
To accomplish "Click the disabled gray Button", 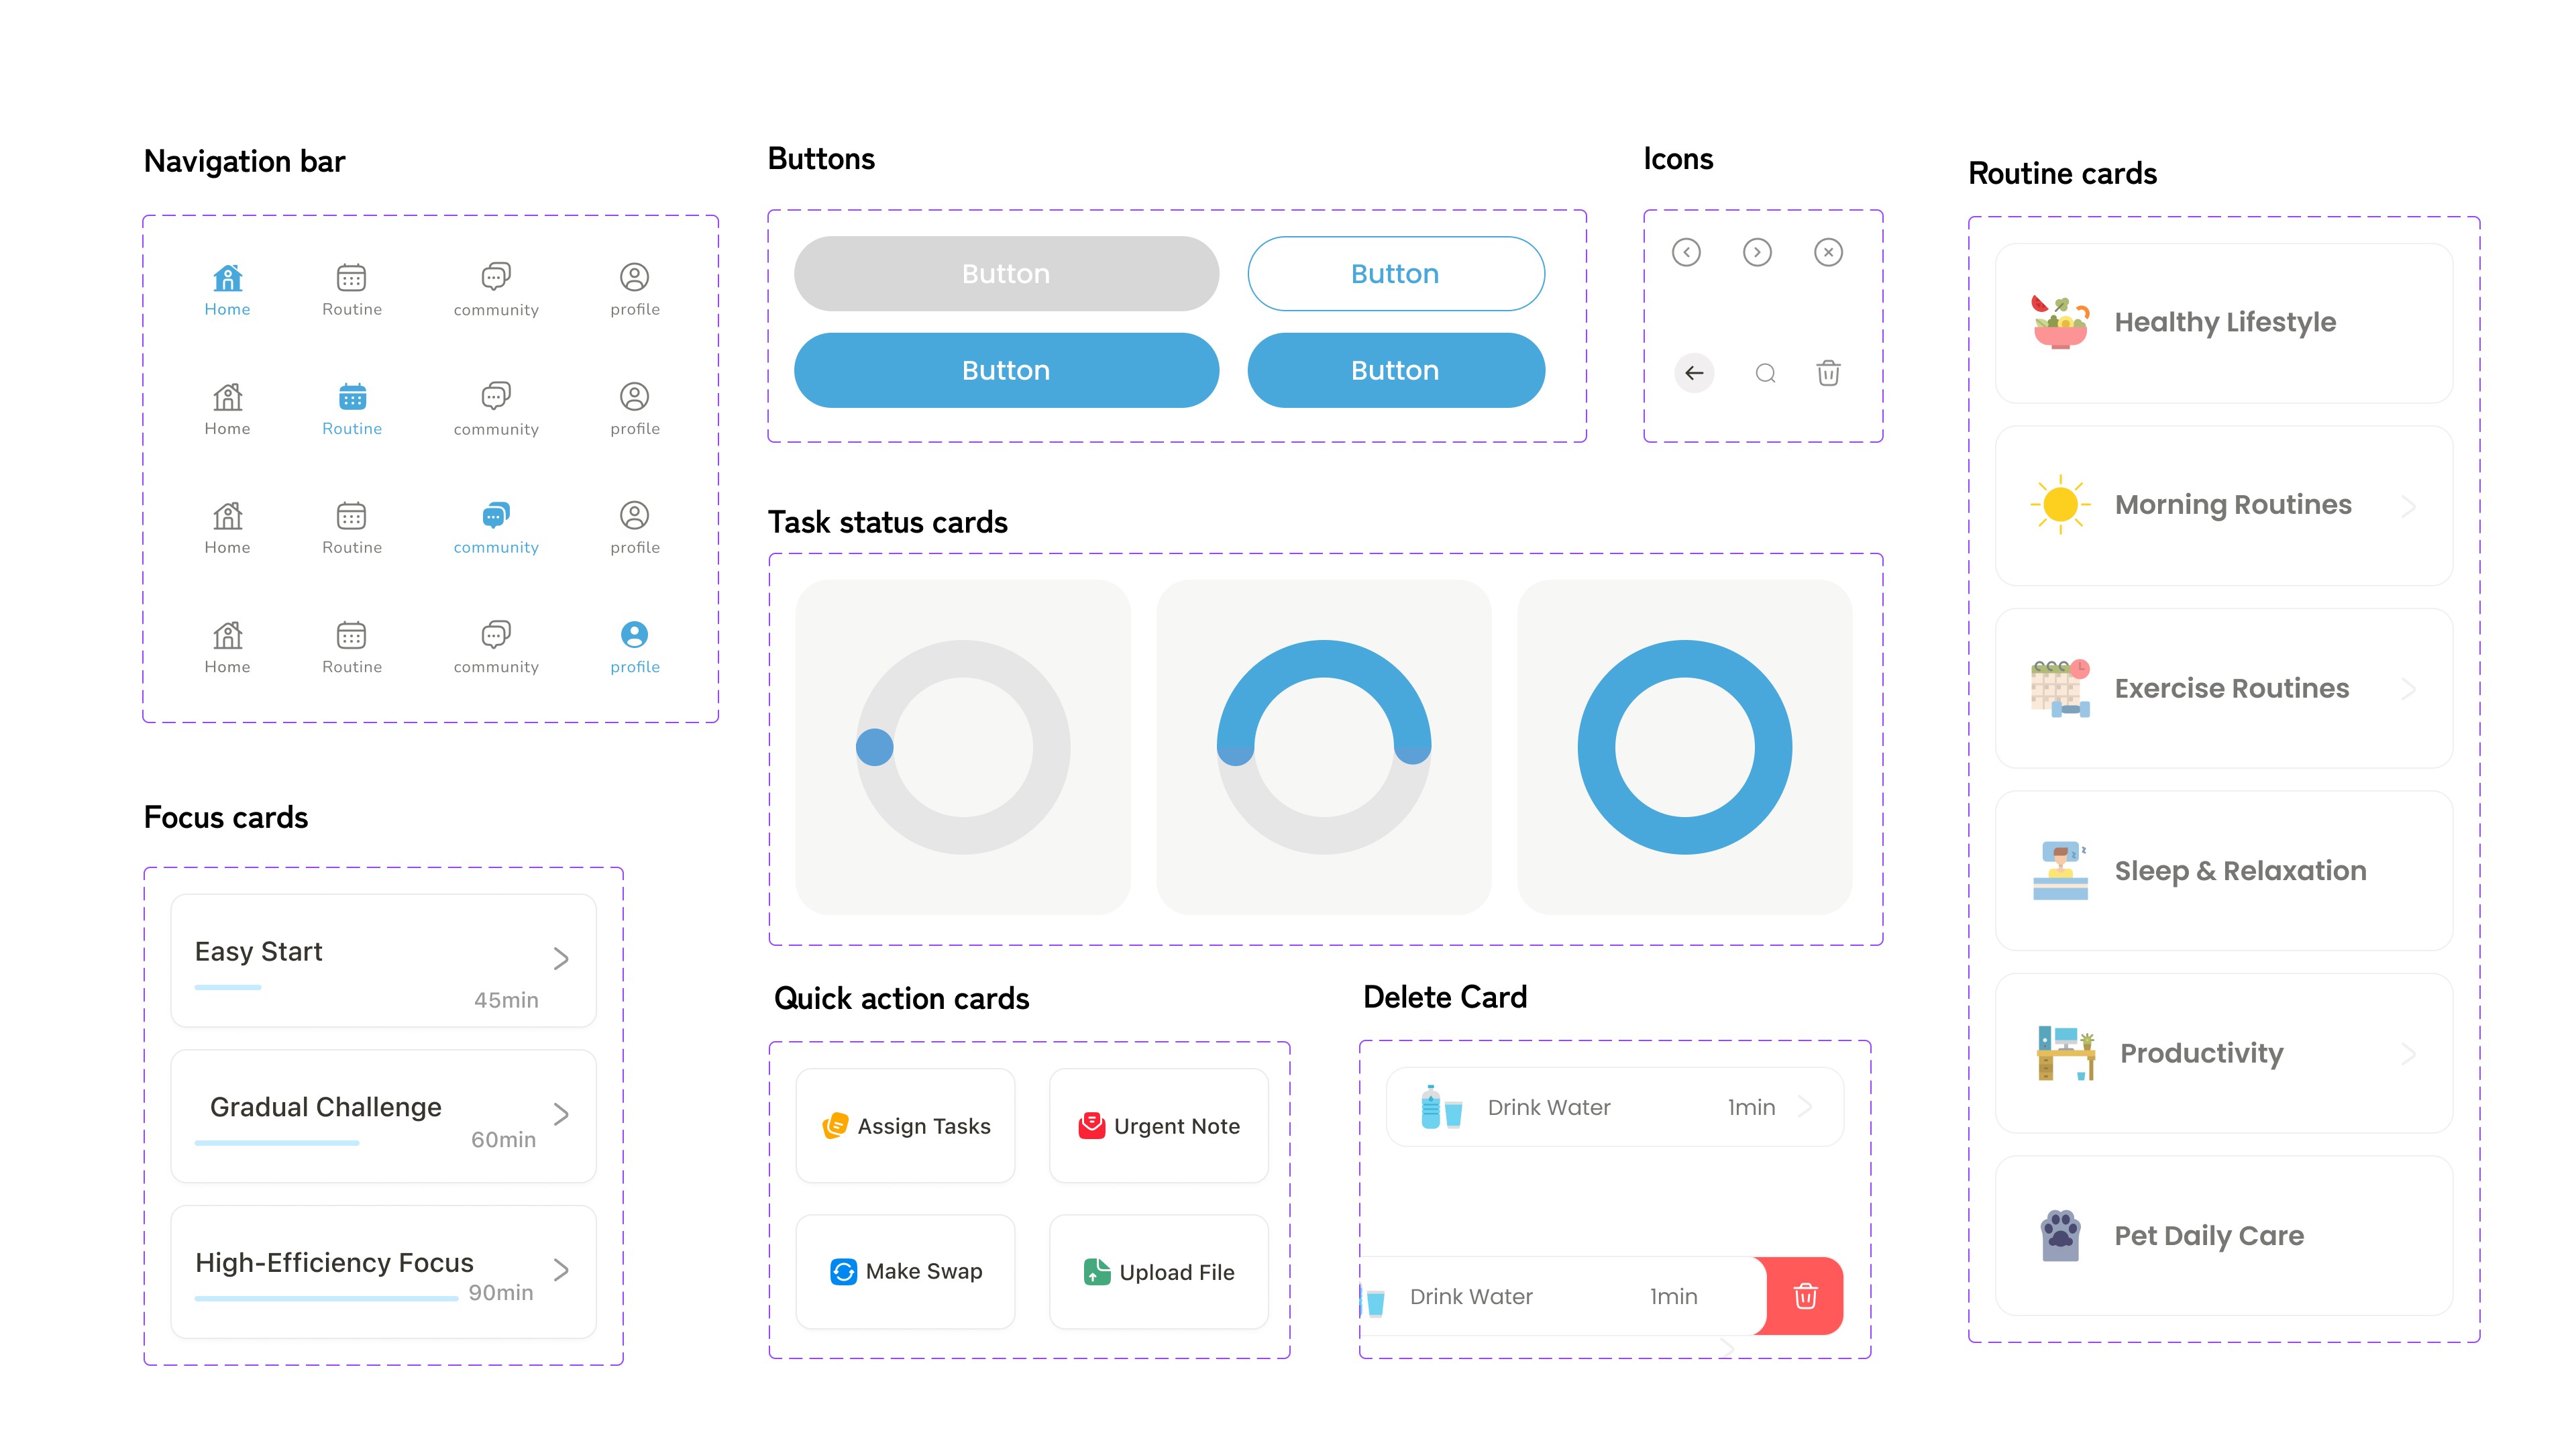I will click(x=1006, y=274).
